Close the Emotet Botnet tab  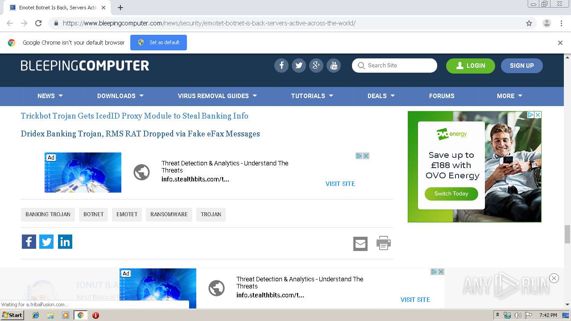103,8
